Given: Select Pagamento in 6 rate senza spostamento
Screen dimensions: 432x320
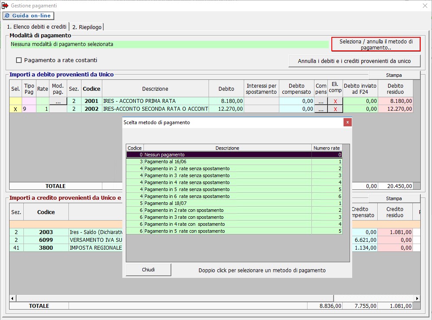Looking at the screenshot, I should (234, 196).
